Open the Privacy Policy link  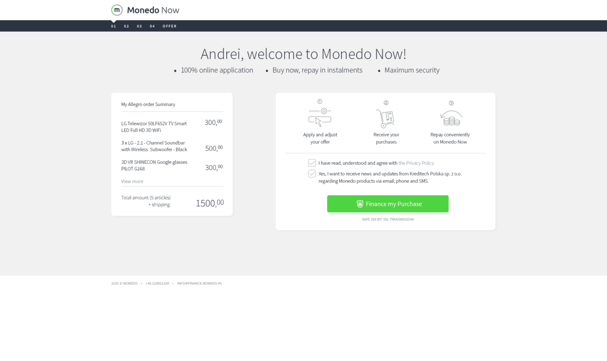coord(416,163)
